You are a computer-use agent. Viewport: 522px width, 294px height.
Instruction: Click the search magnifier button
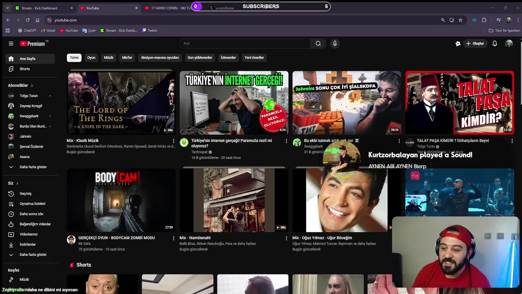(318, 44)
